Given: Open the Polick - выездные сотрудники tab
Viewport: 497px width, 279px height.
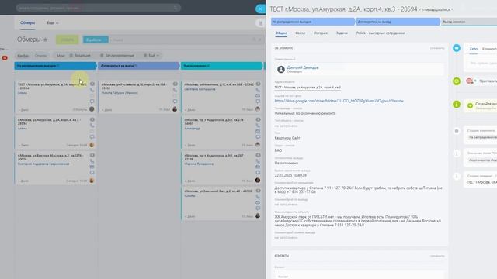Looking at the screenshot, I should point(381,33).
